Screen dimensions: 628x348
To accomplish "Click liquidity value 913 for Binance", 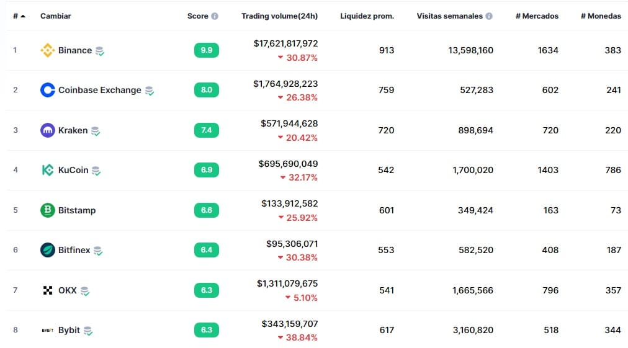I will (387, 50).
